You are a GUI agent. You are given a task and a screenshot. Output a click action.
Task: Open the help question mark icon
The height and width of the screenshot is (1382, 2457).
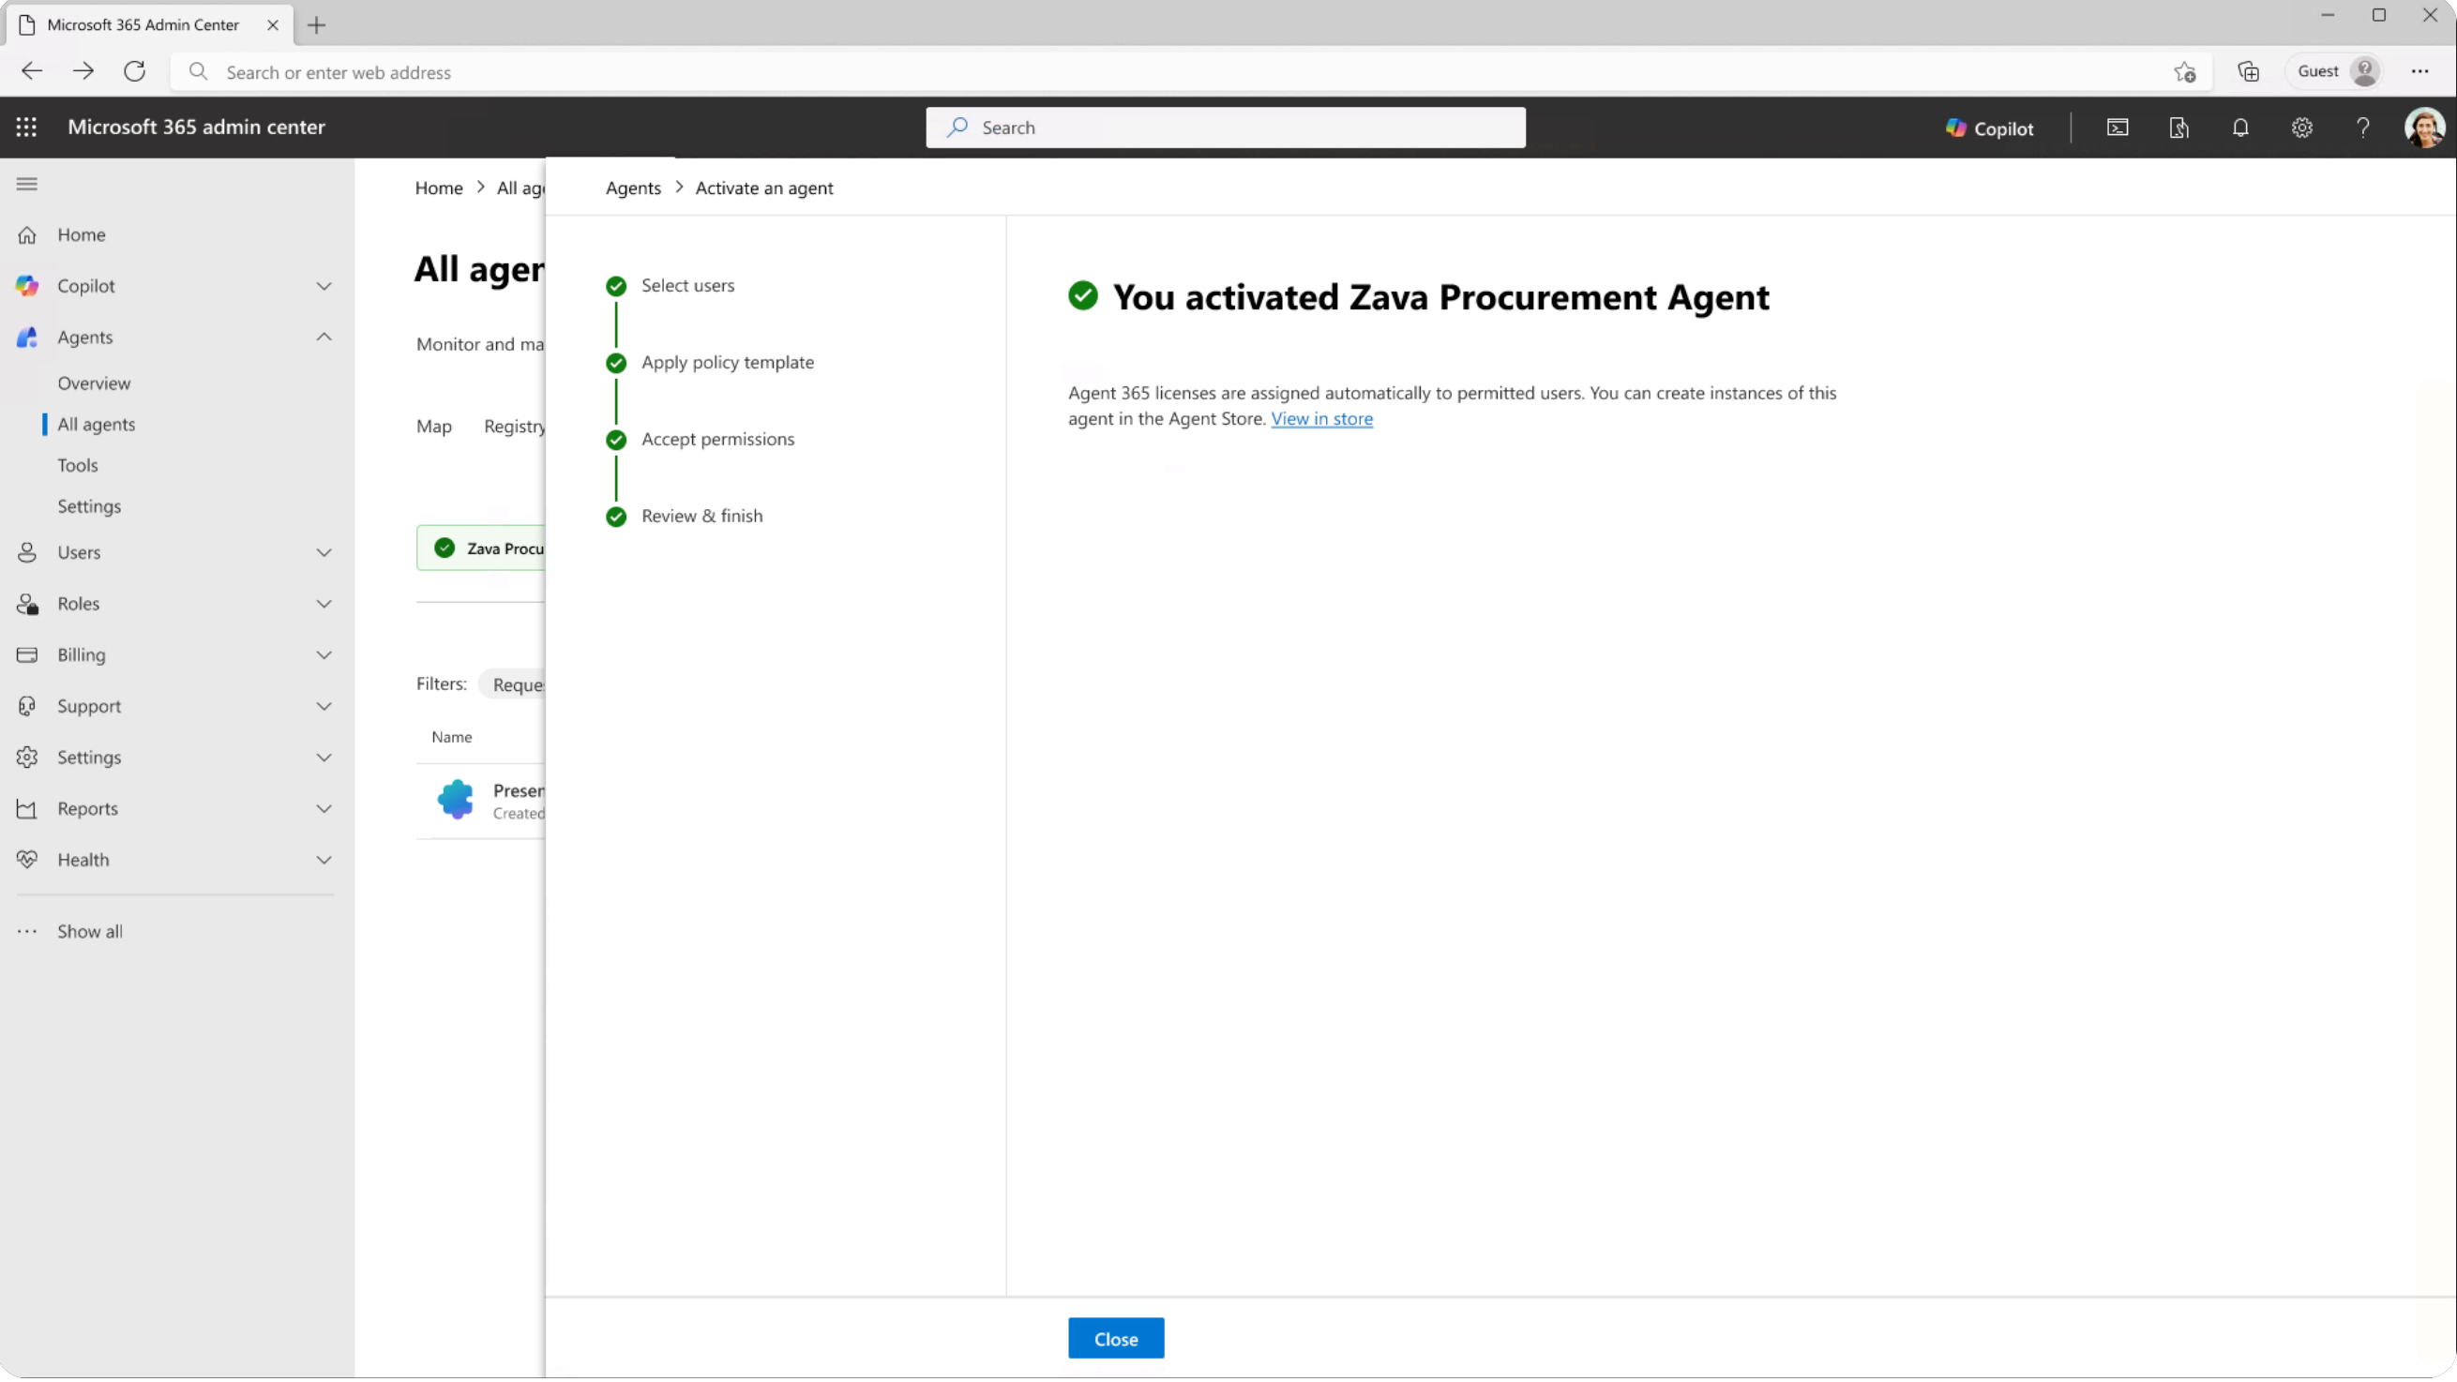click(x=2362, y=128)
